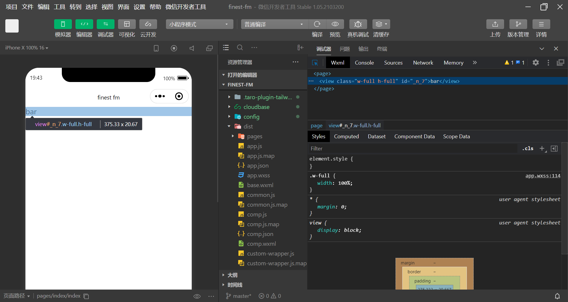Toggle the simulator panel button
Image resolution: width=568 pixels, height=302 pixels.
click(x=63, y=24)
